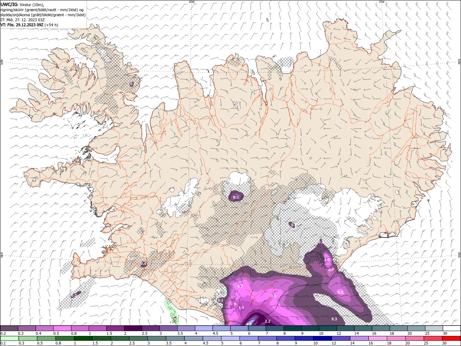
Task: Pick the gray-green 3–3.5 swatch in lower row
Action: click(x=157, y=338)
